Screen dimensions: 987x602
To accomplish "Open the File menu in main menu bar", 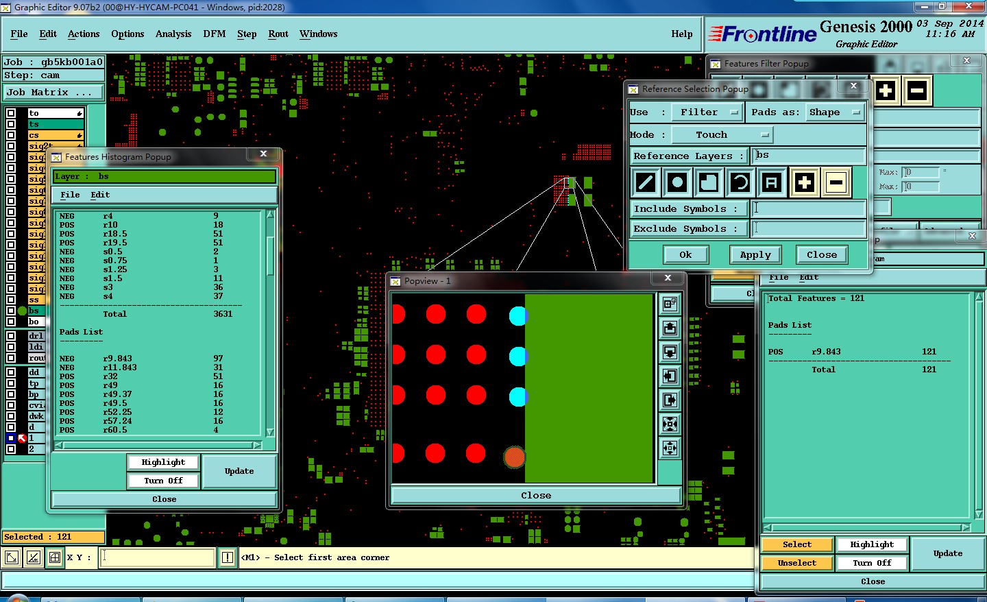I will pyautogui.click(x=19, y=34).
